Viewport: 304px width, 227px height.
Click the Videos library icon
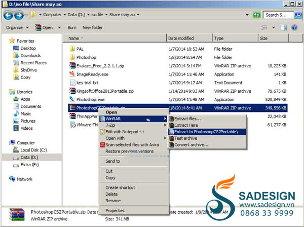click(16, 128)
